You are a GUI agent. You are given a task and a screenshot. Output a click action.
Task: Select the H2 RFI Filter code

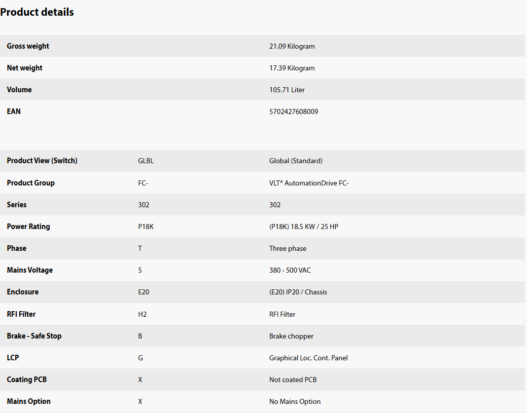click(142, 314)
